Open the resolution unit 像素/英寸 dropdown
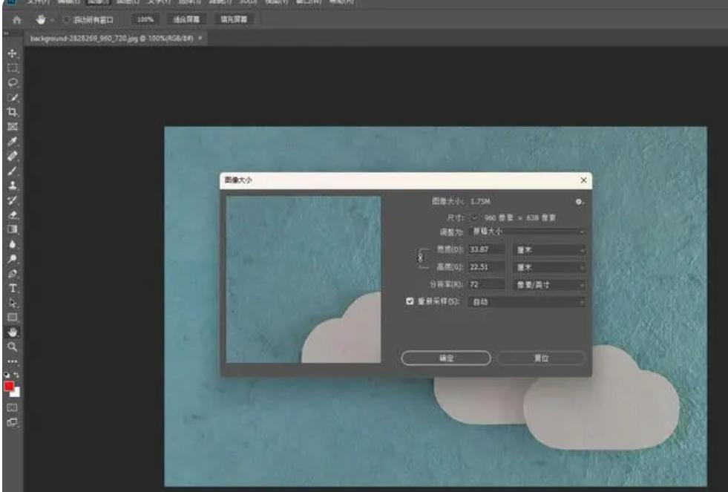Viewport: 728px width, 492px height. coord(549,285)
